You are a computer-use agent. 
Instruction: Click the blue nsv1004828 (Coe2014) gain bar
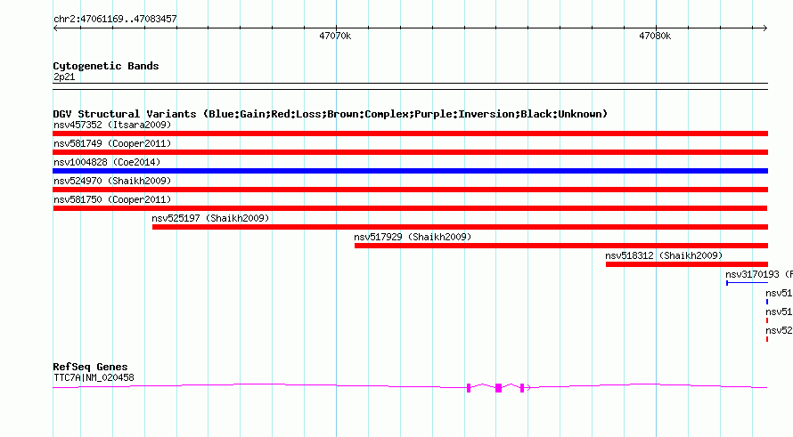click(410, 171)
